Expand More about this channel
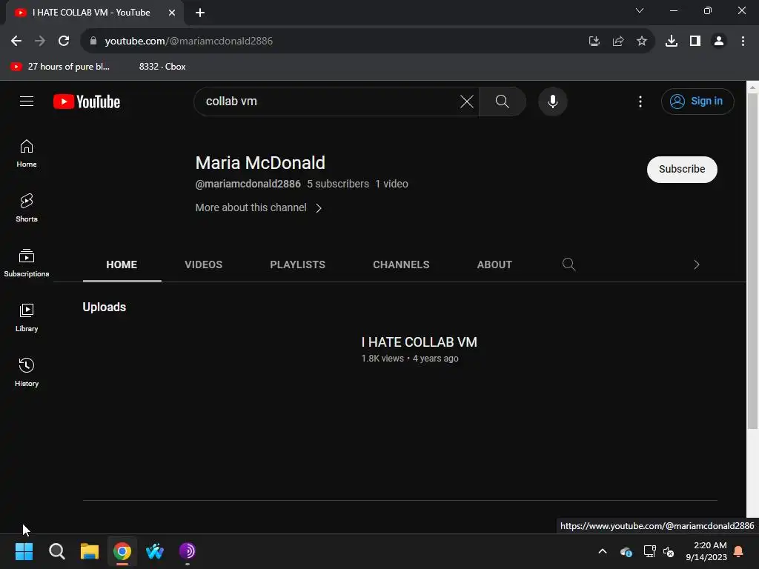The image size is (759, 569). pos(259,207)
